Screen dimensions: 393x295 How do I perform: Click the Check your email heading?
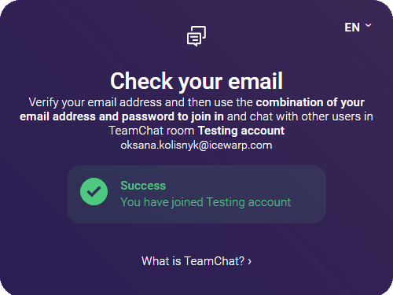(196, 81)
